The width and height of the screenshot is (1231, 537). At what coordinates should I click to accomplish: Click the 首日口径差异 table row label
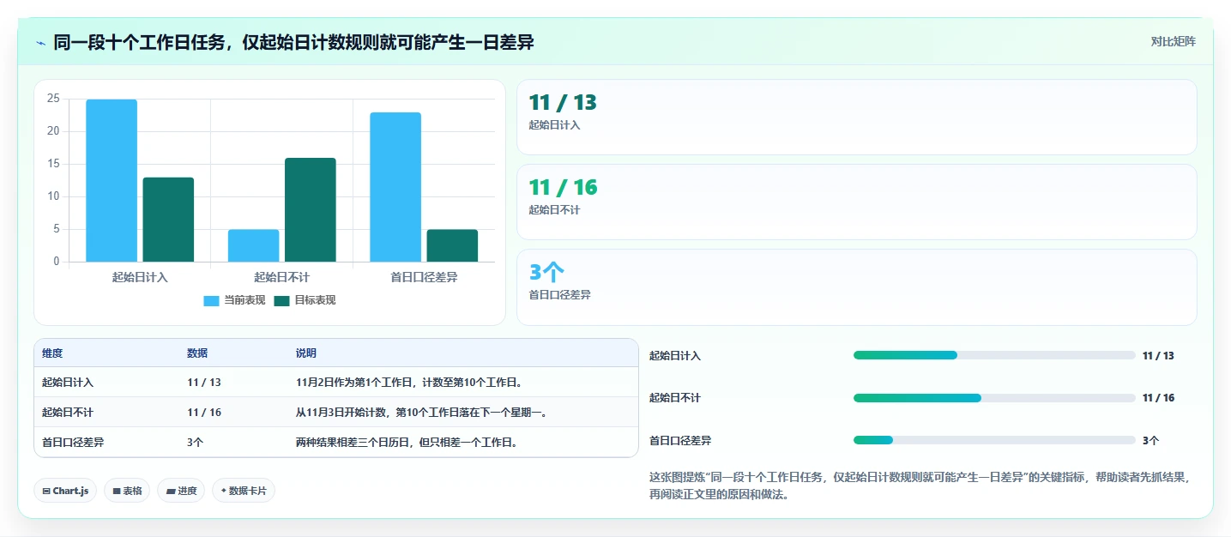click(73, 443)
